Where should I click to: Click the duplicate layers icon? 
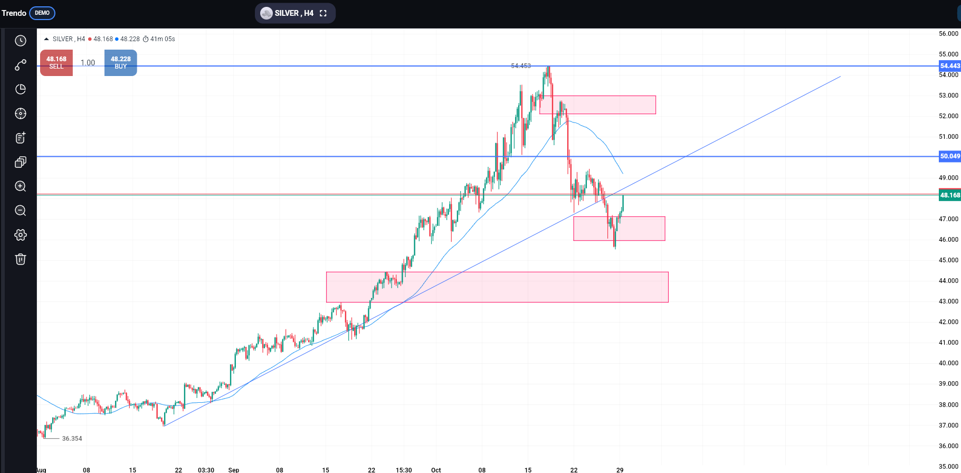point(21,162)
